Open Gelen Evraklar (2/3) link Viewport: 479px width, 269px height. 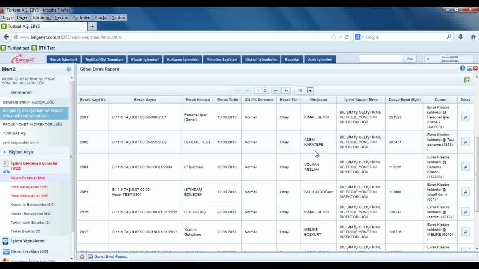(28, 178)
